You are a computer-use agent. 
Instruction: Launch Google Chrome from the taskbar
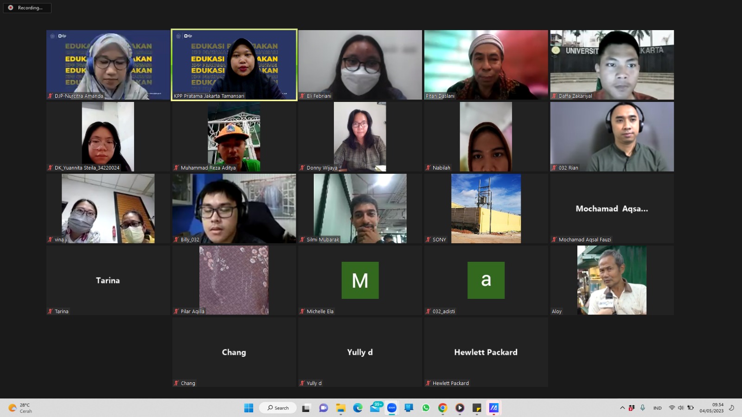click(443, 408)
